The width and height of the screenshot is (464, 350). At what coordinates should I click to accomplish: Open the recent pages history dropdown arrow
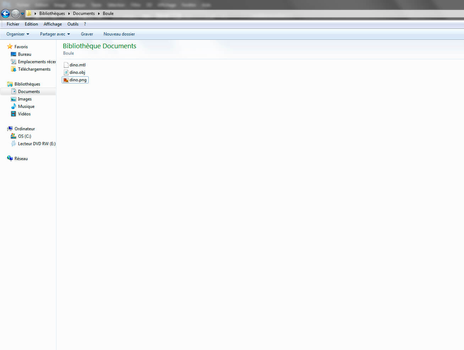point(22,14)
